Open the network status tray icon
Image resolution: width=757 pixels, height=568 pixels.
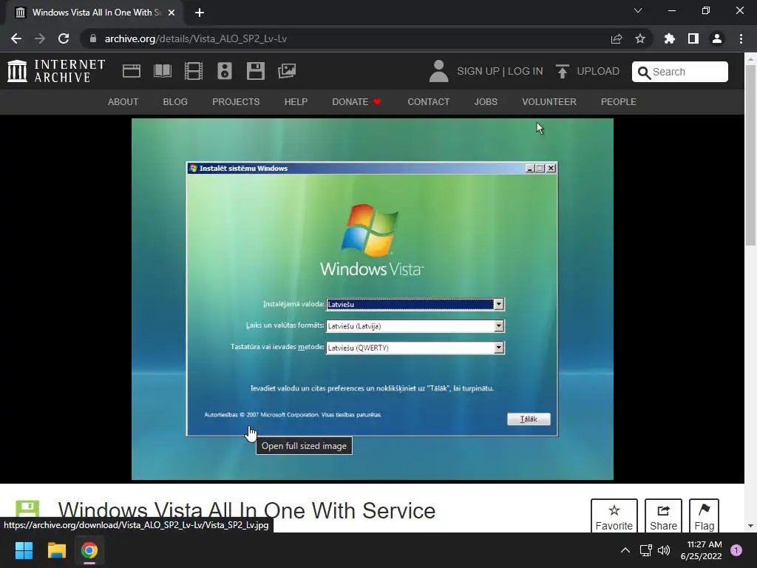pos(645,550)
